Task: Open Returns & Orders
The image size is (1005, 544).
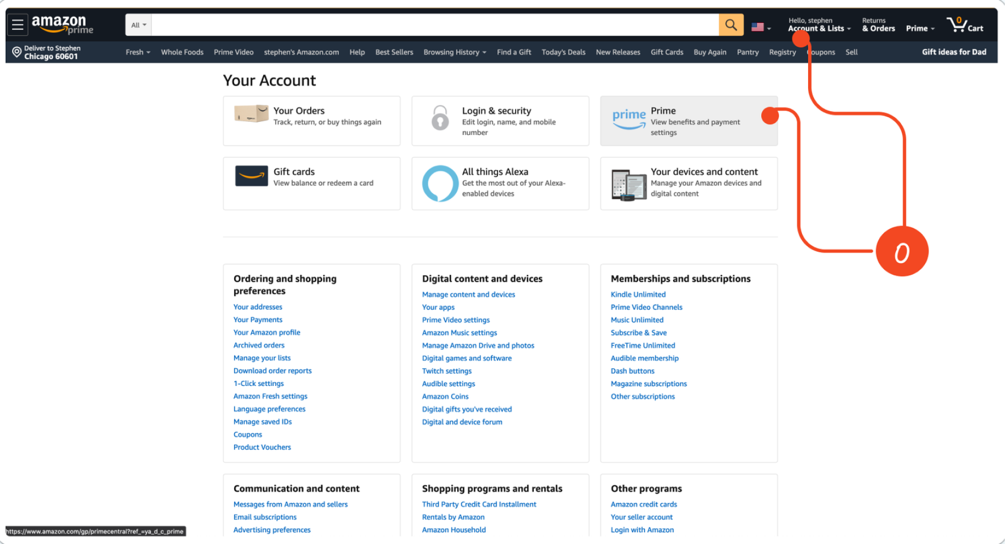Action: tap(879, 25)
